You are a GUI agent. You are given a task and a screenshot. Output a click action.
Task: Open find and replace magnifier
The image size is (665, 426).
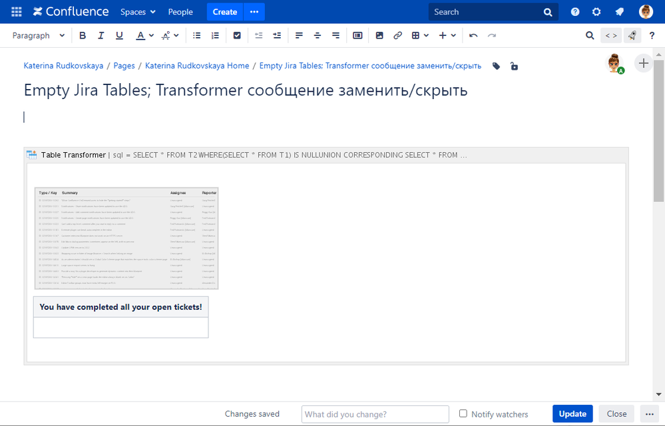[x=590, y=36]
